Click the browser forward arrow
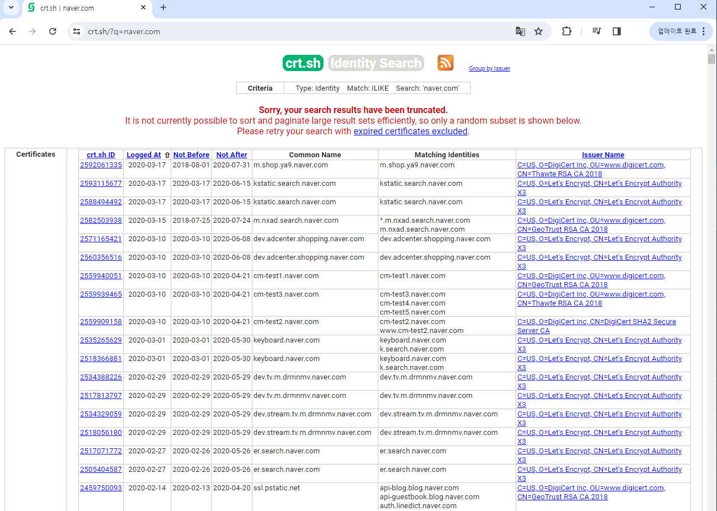The height and width of the screenshot is (511, 717). click(32, 31)
